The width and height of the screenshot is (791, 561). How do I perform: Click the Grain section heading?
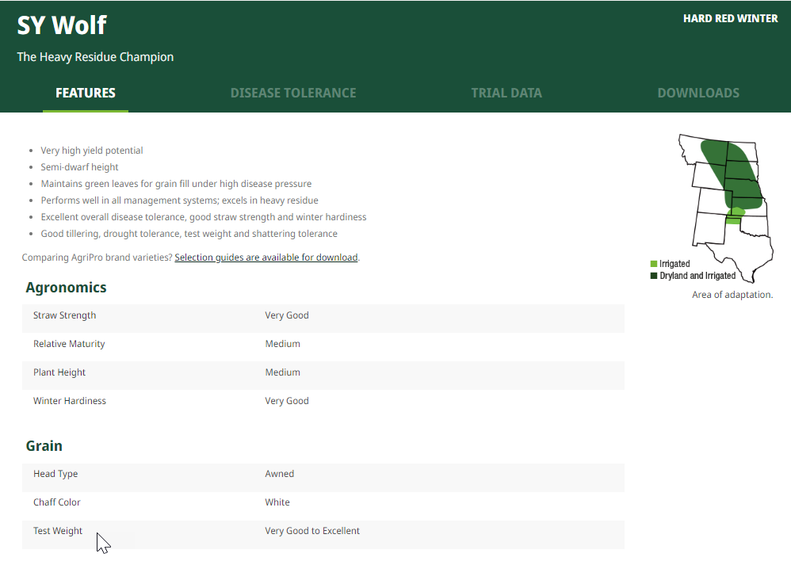tap(44, 446)
